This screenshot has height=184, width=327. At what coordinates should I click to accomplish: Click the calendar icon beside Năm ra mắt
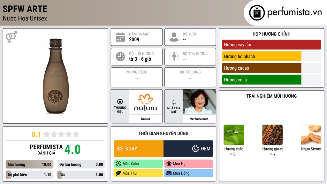(x=120, y=37)
